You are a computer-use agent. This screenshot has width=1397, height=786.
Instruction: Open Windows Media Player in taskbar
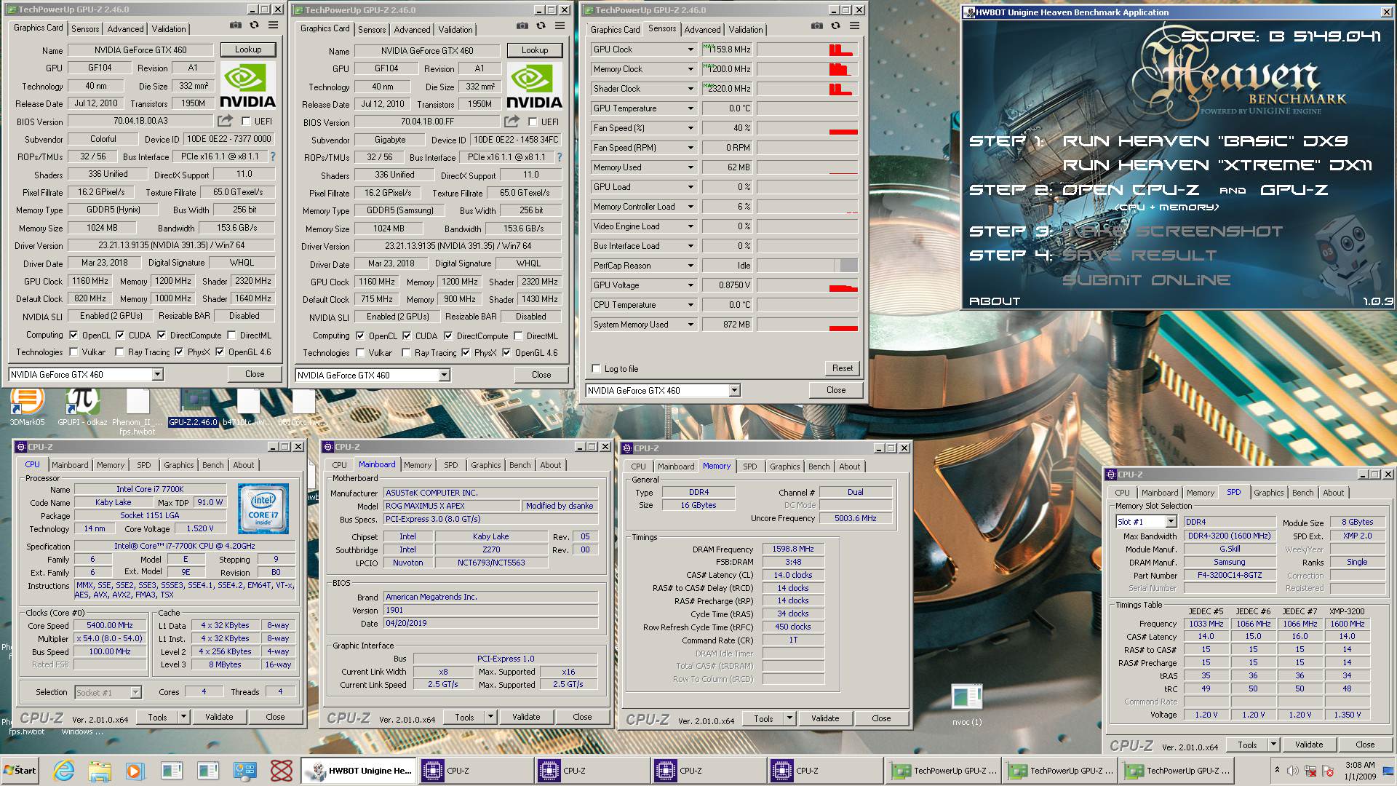pos(135,770)
